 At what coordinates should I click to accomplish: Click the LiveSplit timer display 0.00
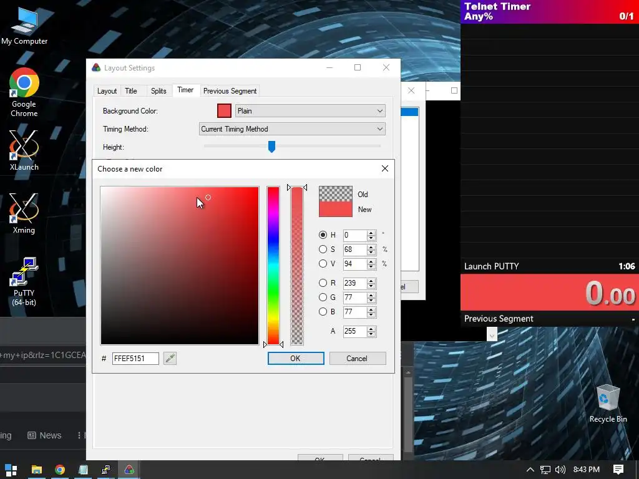(549, 293)
